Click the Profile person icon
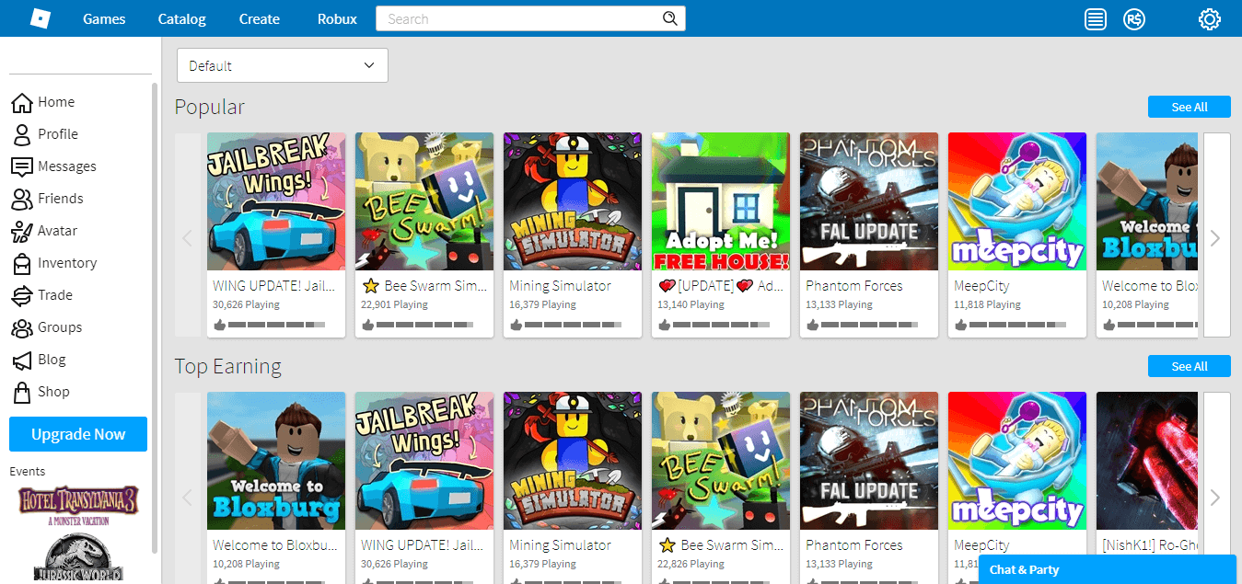Viewport: 1242px width, 584px height. click(21, 134)
